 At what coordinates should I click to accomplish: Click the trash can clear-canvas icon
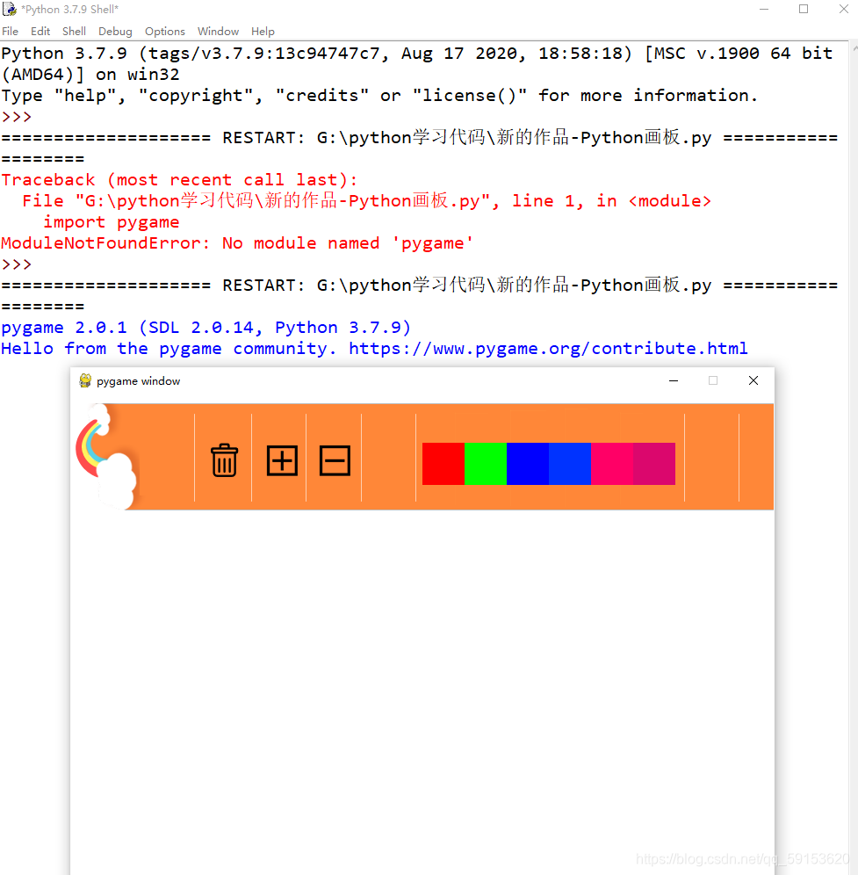[x=224, y=460]
